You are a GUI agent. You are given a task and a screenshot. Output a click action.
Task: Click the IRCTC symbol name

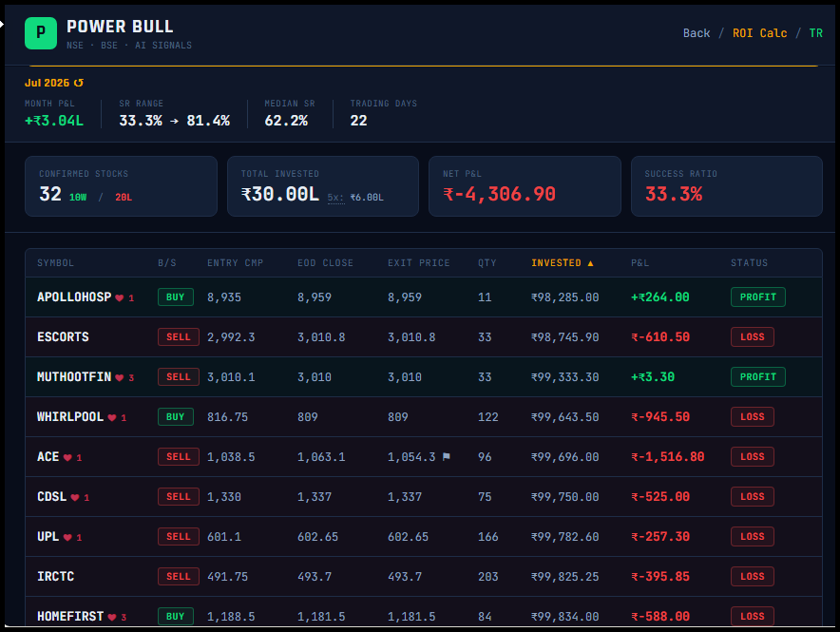click(x=56, y=576)
